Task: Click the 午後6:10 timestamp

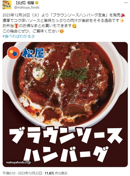Action: tap(9, 173)
